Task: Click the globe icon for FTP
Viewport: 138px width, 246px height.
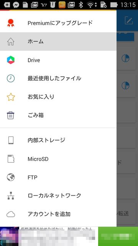Action: (11, 177)
